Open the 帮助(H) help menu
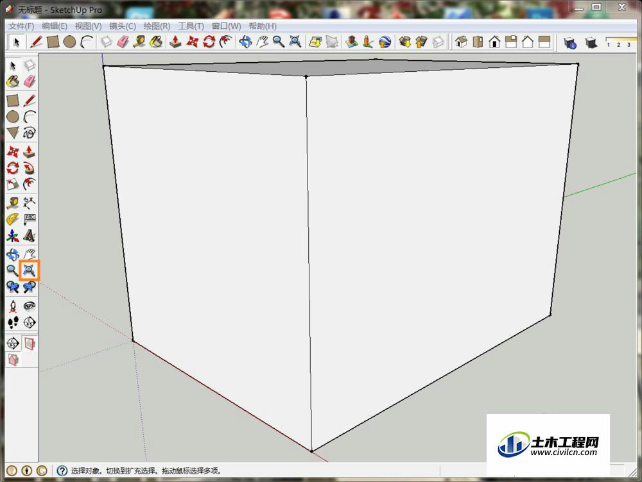The image size is (642, 482). 263,26
